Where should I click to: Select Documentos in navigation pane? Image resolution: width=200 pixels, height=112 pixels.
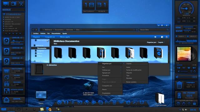[x=42, y=48]
